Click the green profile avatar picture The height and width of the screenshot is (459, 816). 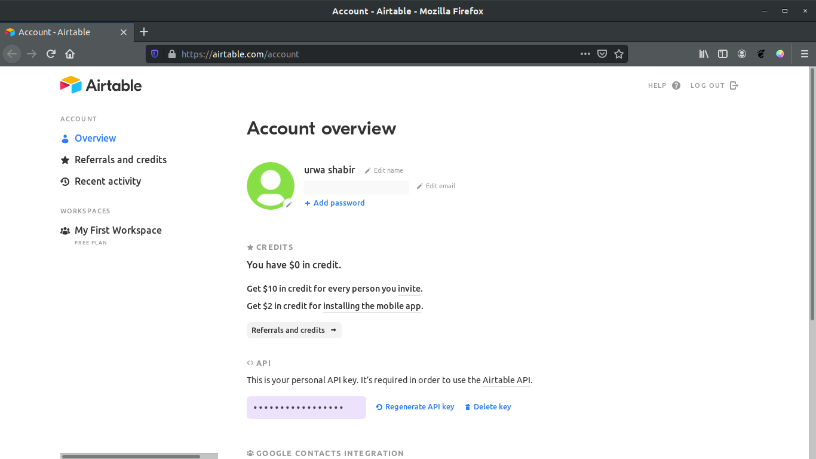[x=271, y=186]
